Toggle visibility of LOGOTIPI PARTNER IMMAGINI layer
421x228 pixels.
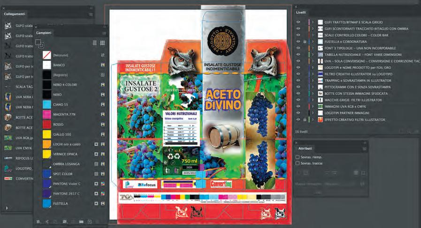(x=299, y=113)
